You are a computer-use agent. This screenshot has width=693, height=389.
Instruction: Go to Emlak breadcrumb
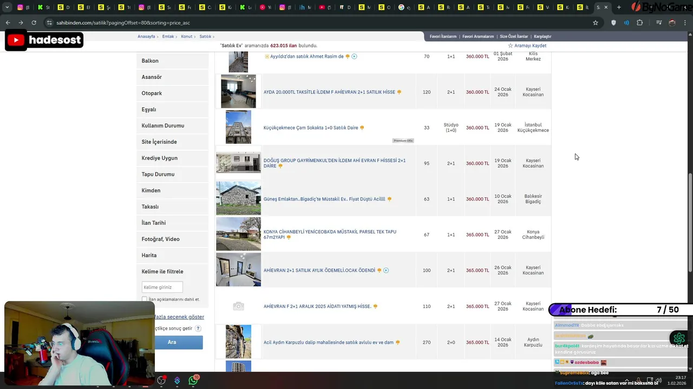[x=168, y=37]
